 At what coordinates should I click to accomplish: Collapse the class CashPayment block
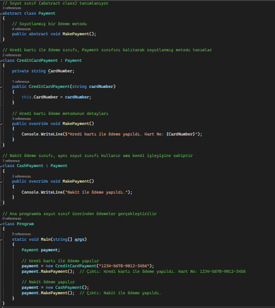click(x=1, y=166)
